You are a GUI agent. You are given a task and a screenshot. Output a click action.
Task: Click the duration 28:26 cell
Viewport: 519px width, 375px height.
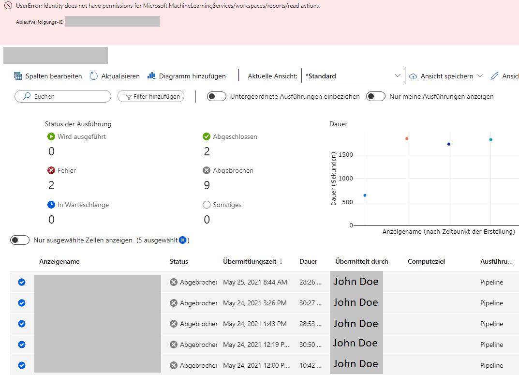coord(311,282)
